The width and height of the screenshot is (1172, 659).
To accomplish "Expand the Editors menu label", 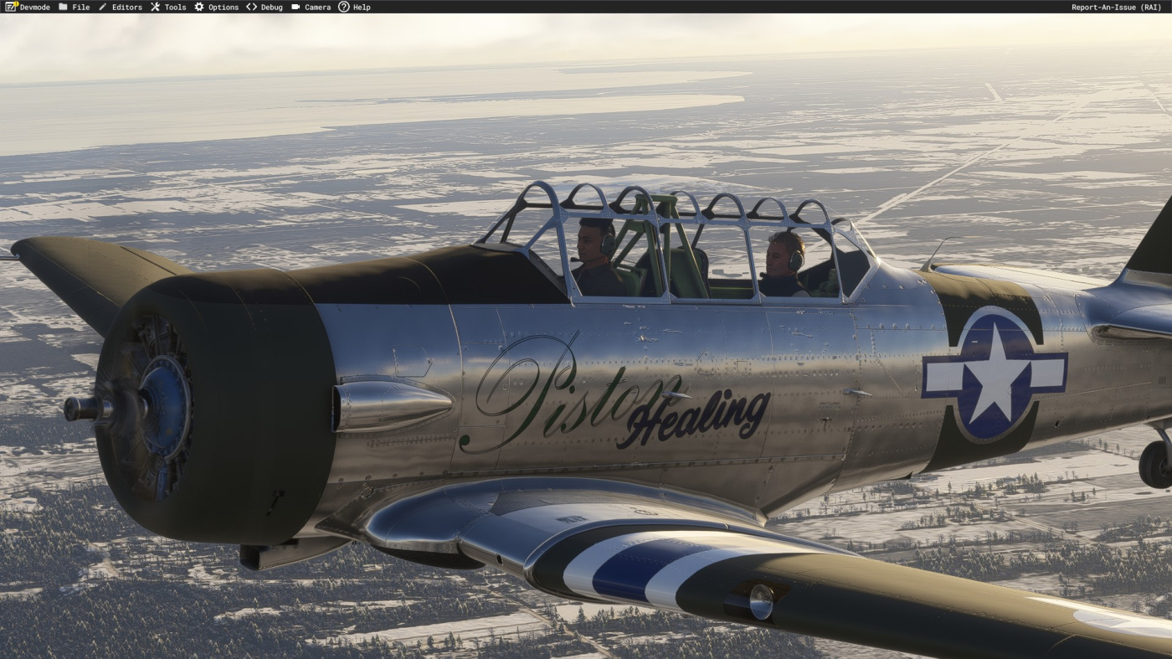I will tap(127, 8).
